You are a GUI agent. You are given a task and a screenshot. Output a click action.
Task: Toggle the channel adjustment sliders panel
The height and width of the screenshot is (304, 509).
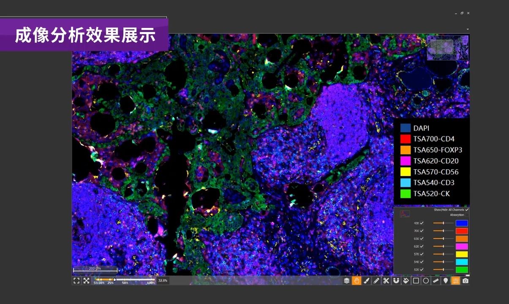coord(456,280)
